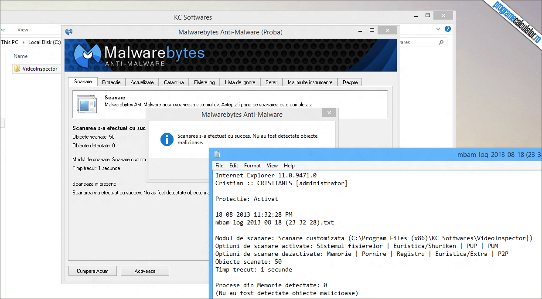Click 'Procese din Memorie detectate: 0' line
This screenshot has height=299, width=542.
pos(271,285)
